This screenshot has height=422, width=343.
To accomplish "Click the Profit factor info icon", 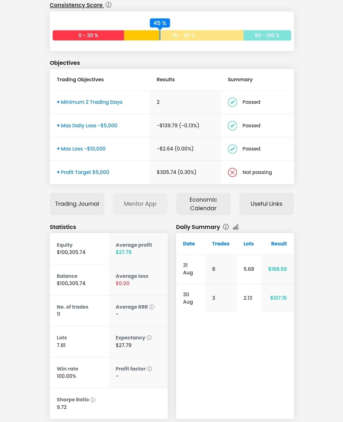I will point(150,369).
